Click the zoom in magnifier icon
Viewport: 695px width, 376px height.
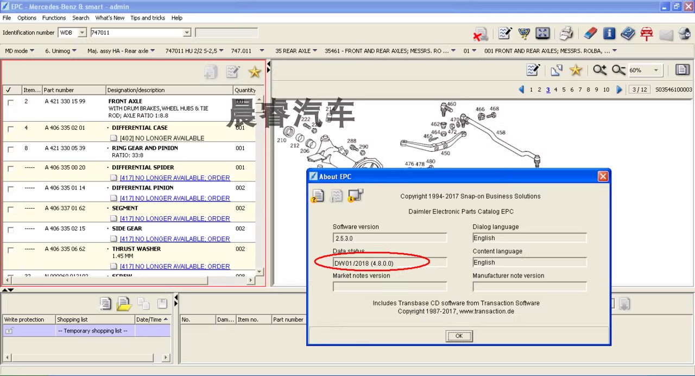tap(599, 70)
